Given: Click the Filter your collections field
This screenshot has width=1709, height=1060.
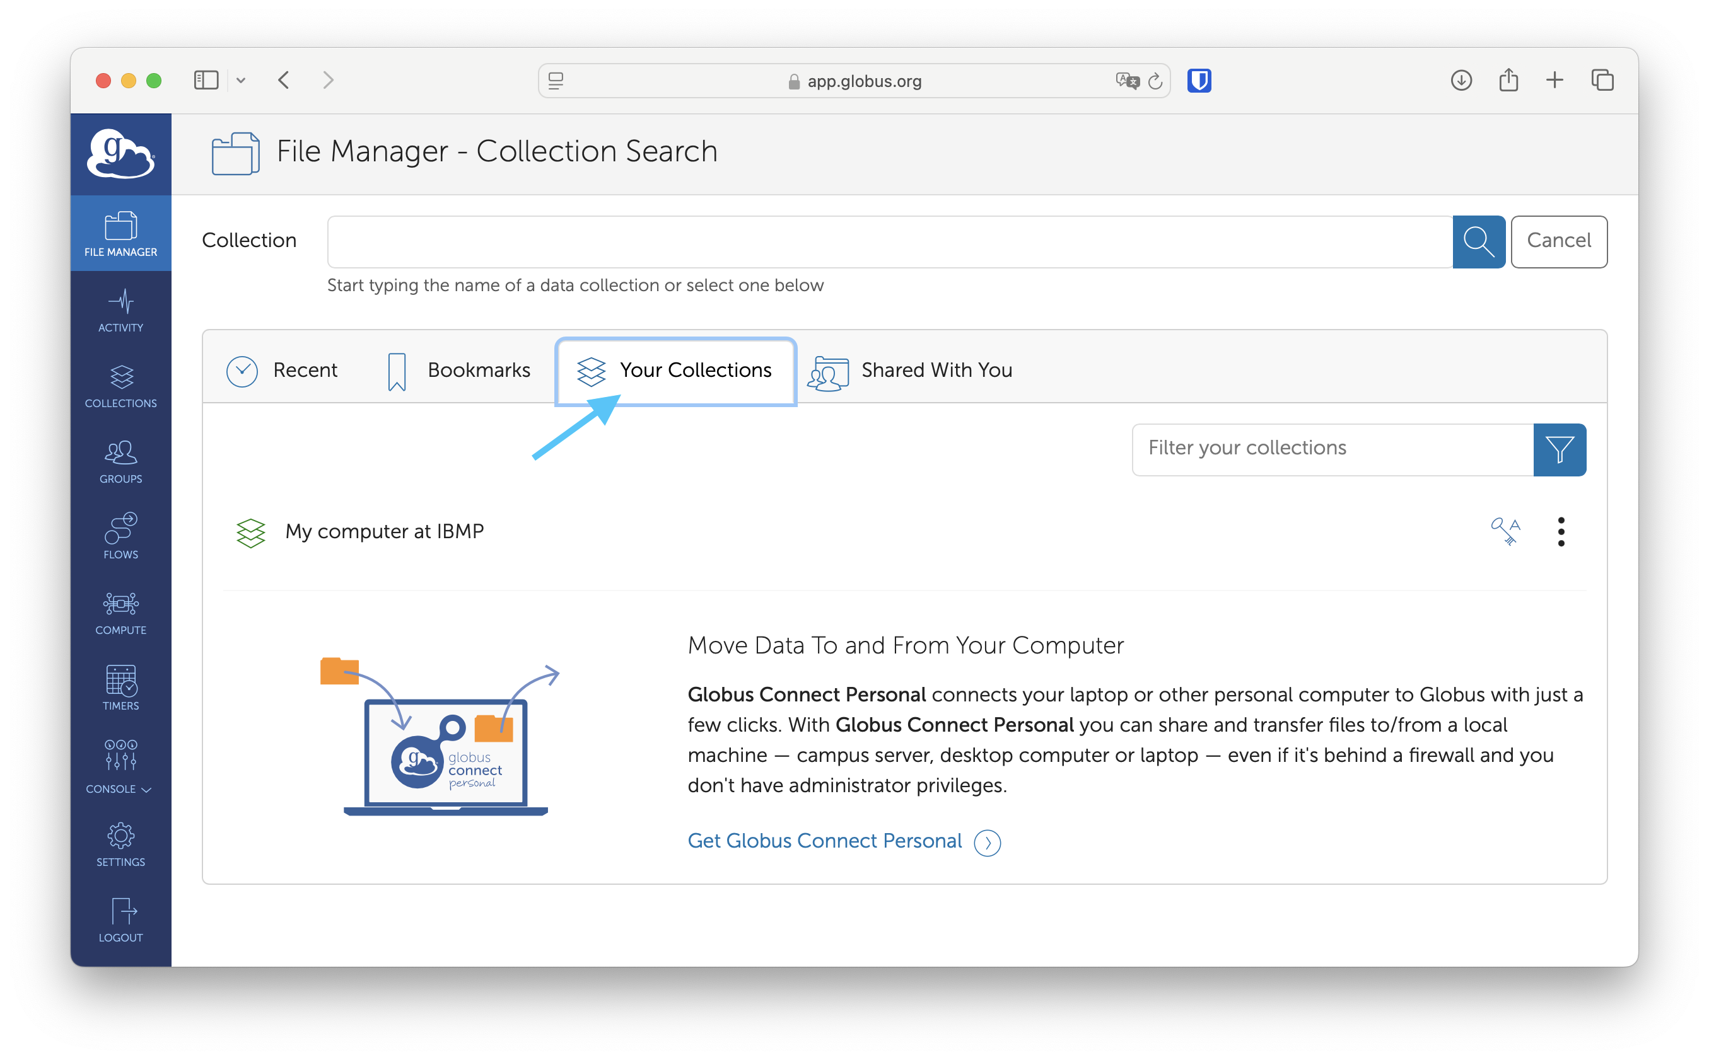Looking at the screenshot, I should 1333,449.
